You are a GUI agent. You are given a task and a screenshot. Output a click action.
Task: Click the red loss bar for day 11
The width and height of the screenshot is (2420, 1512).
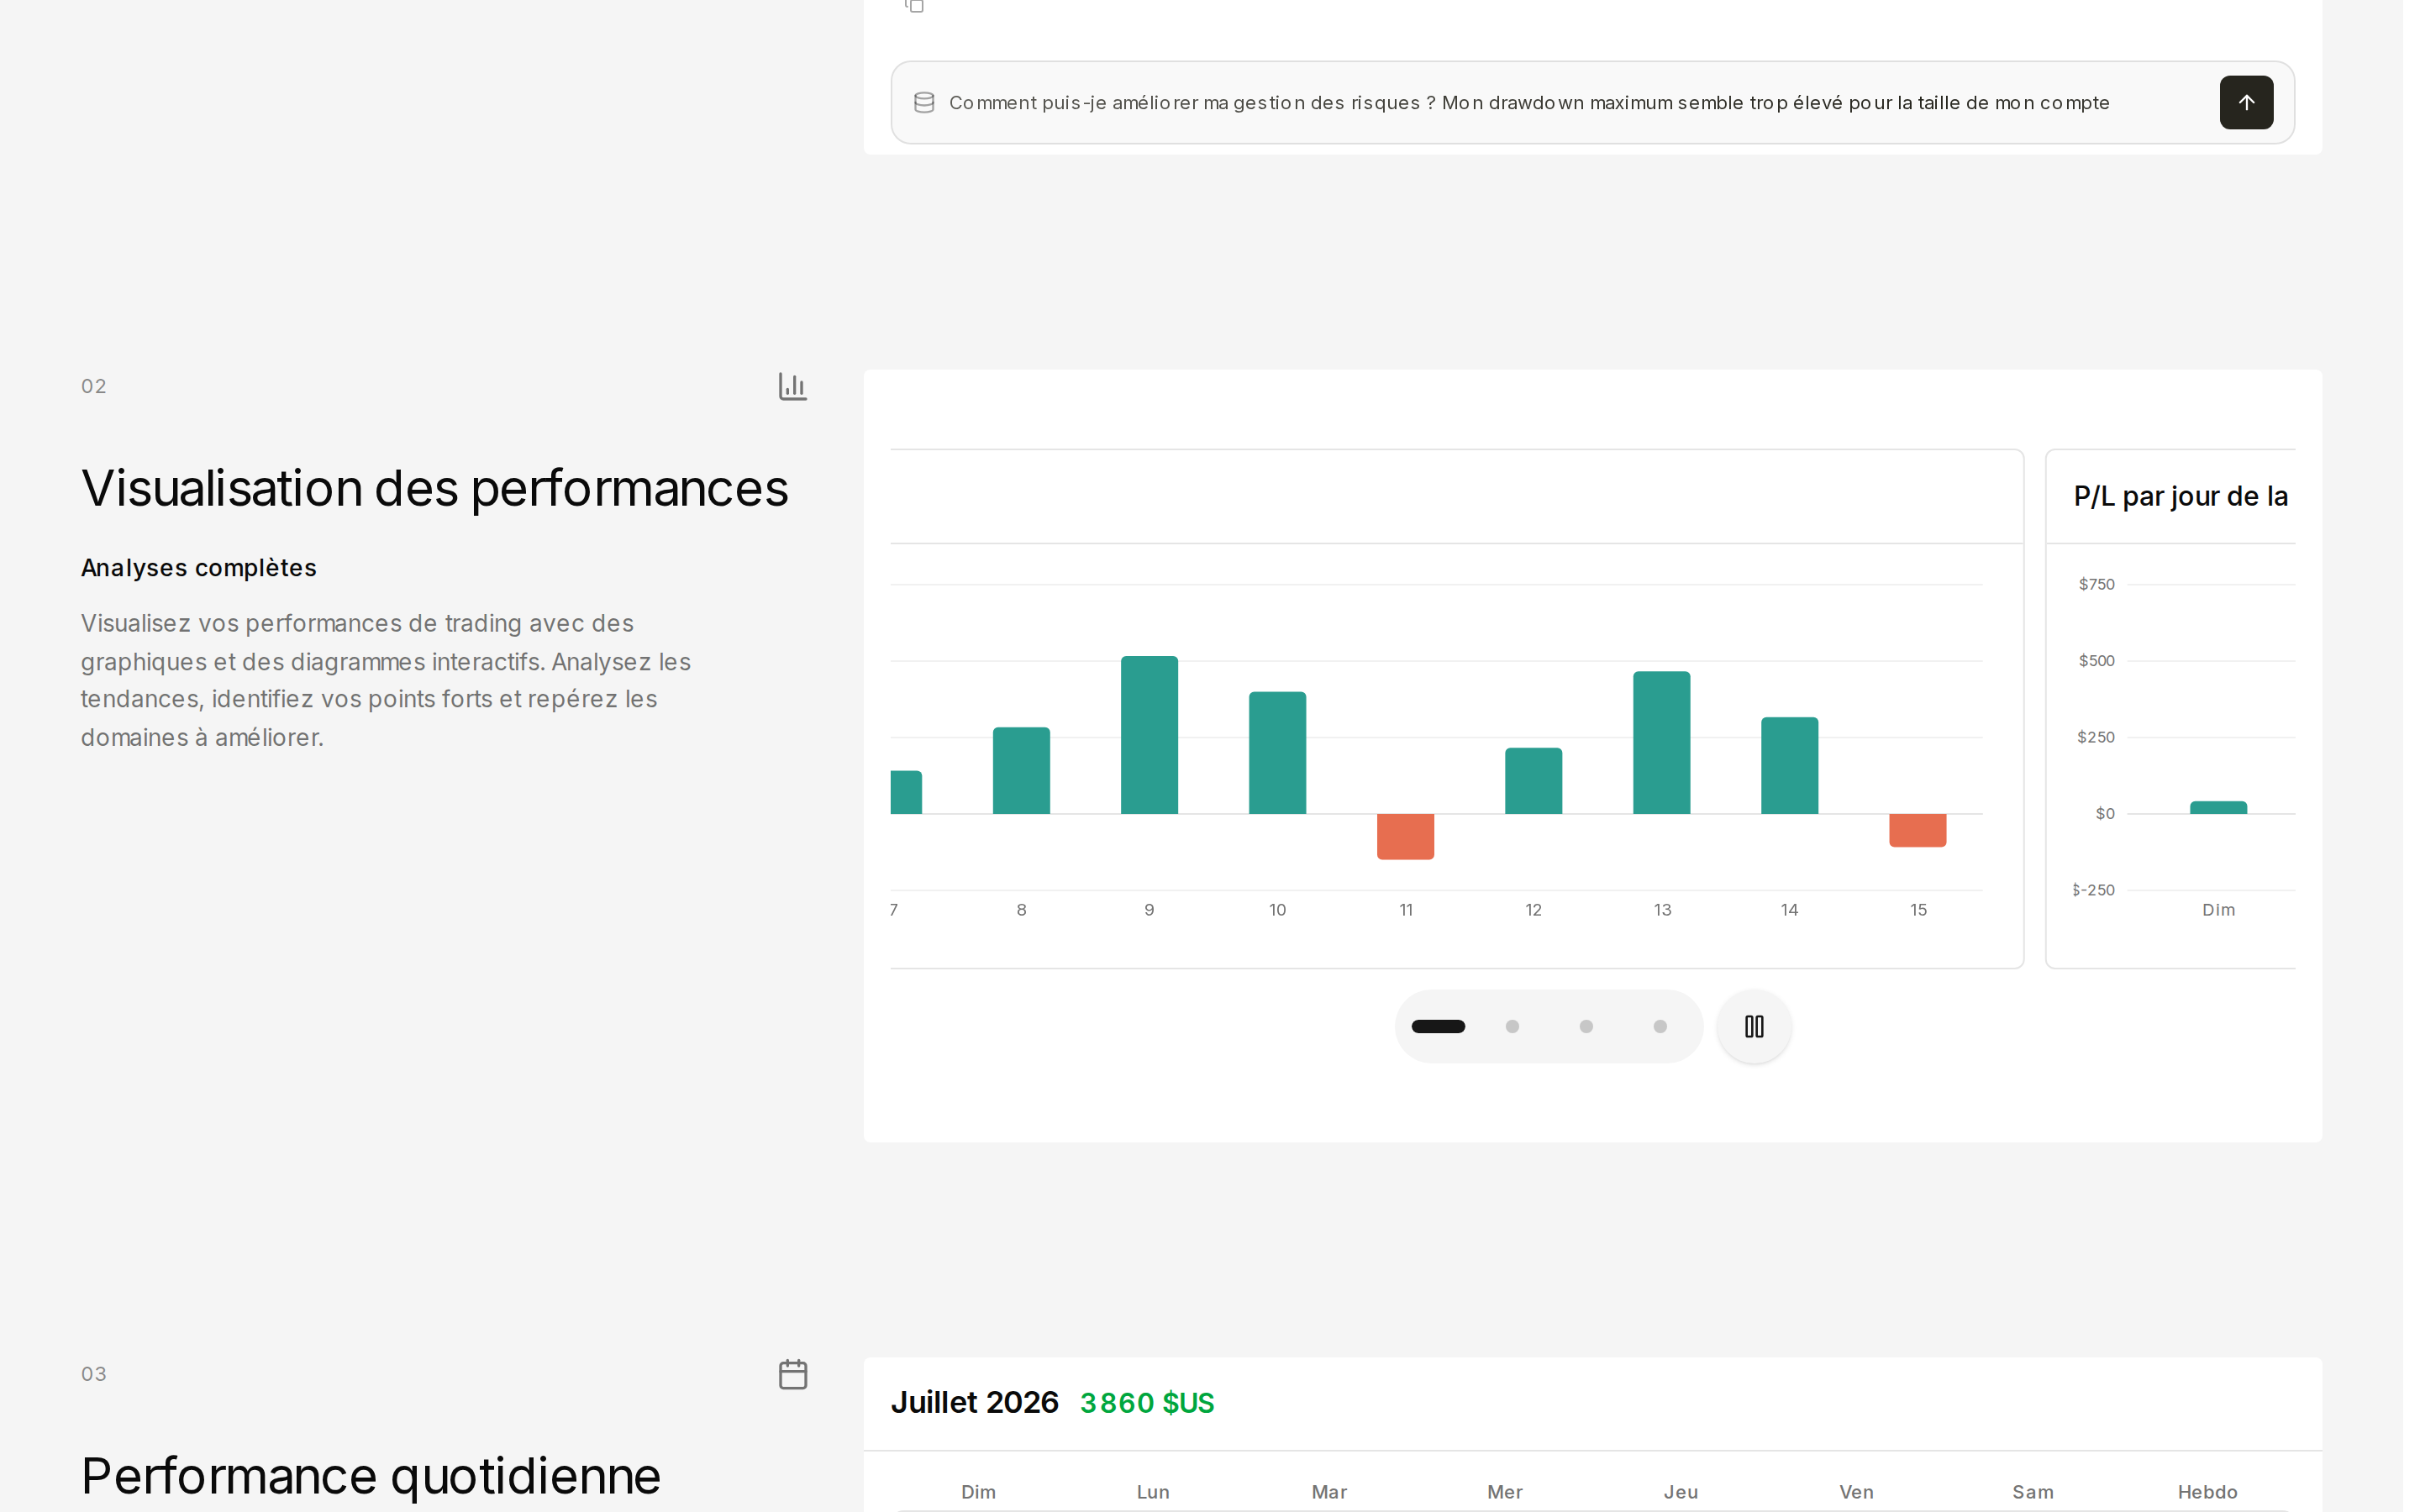pyautogui.click(x=1405, y=836)
